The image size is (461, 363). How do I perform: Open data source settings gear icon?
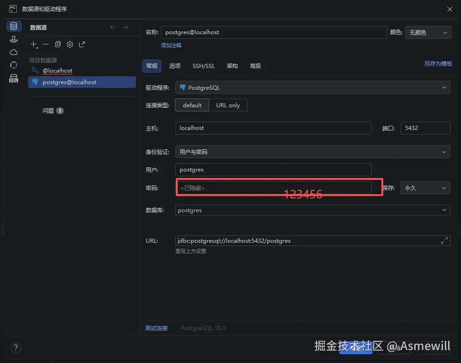coord(70,44)
